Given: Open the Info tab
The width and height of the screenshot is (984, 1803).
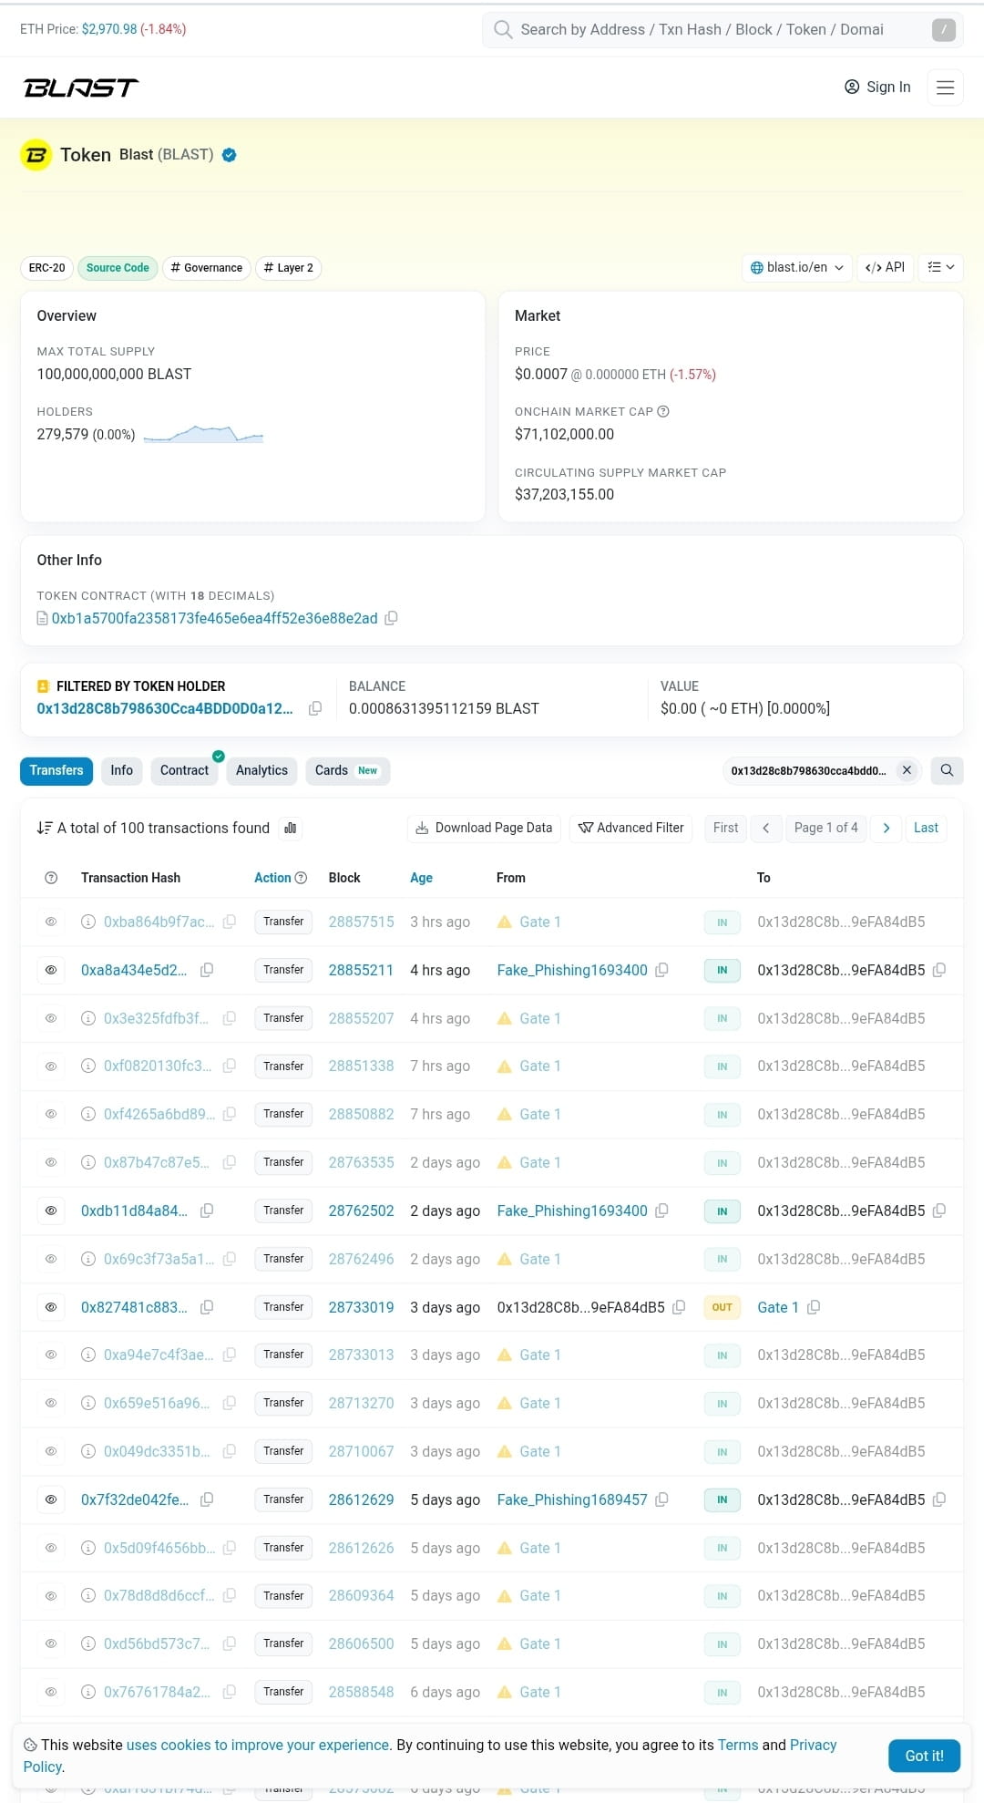Looking at the screenshot, I should click(122, 770).
